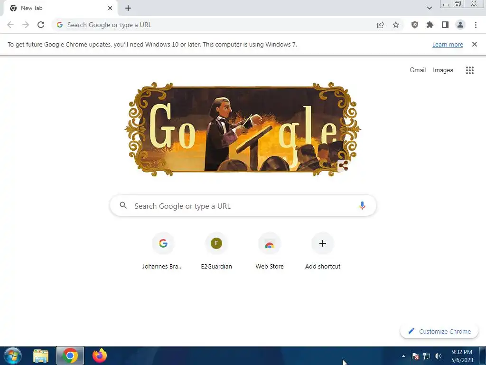Image resolution: width=486 pixels, height=365 pixels.
Task: Open the Extensions puzzle piece menu
Action: click(430, 25)
